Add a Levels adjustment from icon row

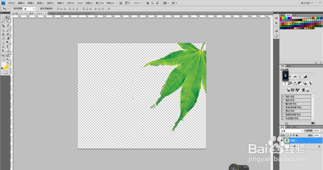click(x=295, y=76)
